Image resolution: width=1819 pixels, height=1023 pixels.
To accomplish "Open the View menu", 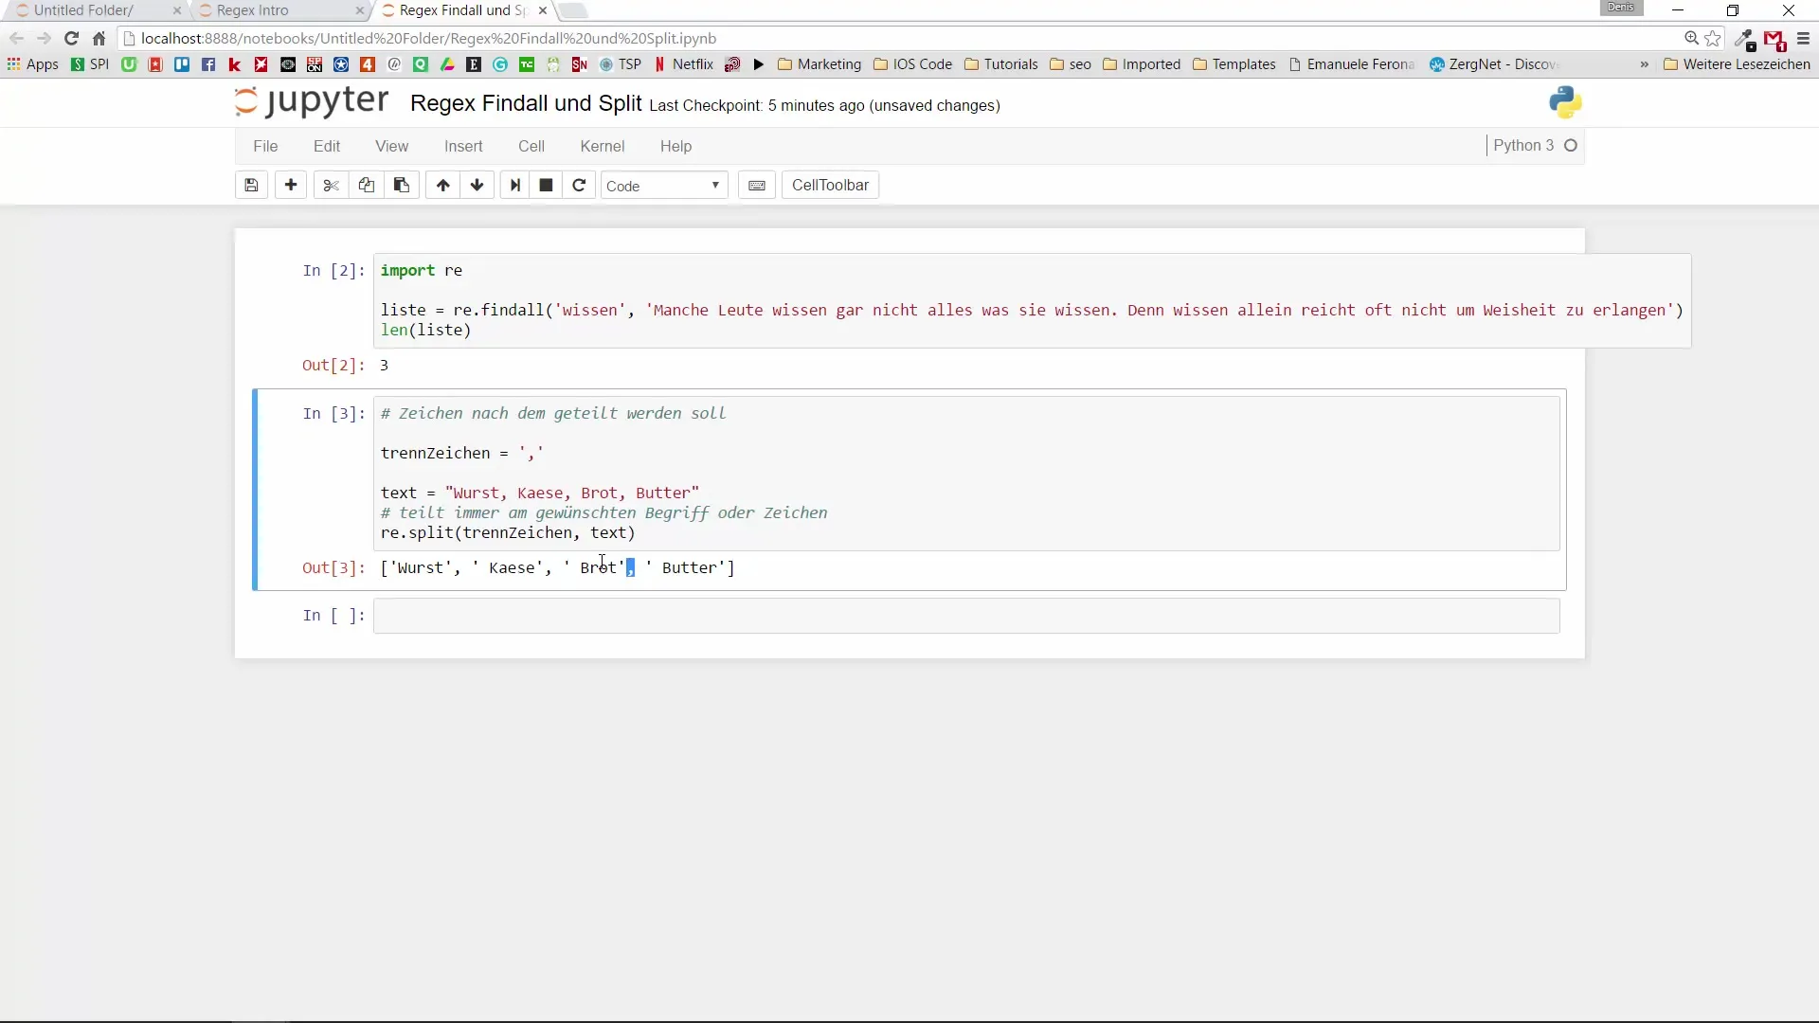I will coord(391,146).
